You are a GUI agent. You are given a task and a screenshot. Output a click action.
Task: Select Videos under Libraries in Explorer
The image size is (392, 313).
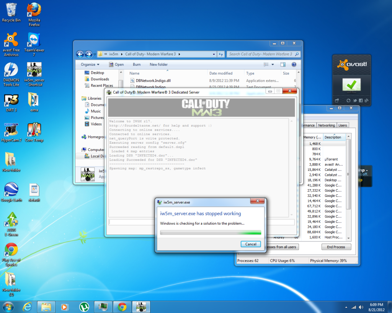(93, 124)
